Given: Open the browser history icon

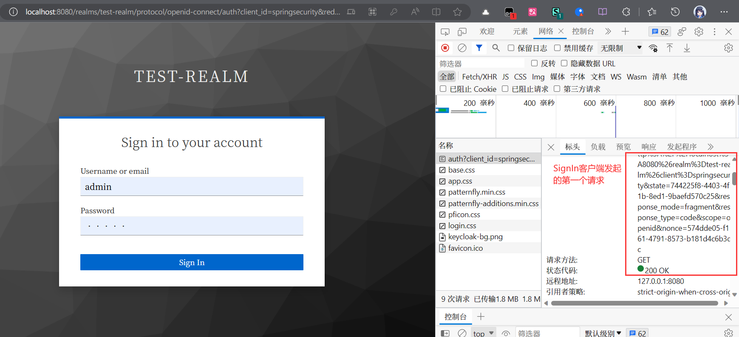Looking at the screenshot, I should [675, 12].
